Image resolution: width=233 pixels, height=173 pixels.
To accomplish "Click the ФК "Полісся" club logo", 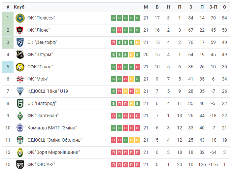I will point(20,18).
